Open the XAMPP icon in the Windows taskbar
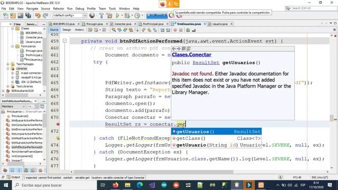 [261, 185]
